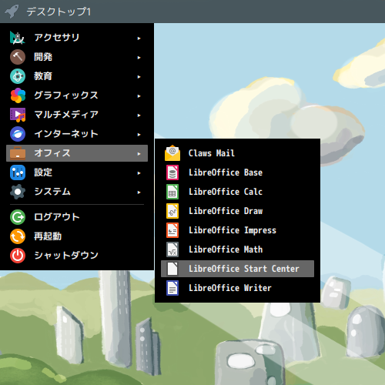Click the orange 再起動 icon
The image size is (385, 385).
click(18, 236)
